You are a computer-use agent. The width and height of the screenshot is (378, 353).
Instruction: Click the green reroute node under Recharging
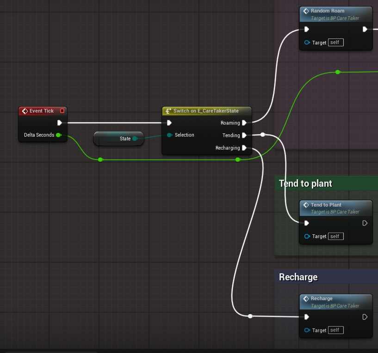(238, 160)
